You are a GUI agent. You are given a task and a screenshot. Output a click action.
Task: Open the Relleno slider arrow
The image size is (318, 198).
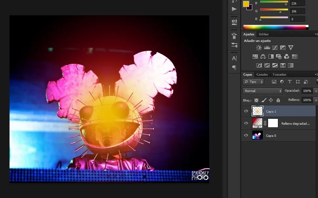point(316,100)
